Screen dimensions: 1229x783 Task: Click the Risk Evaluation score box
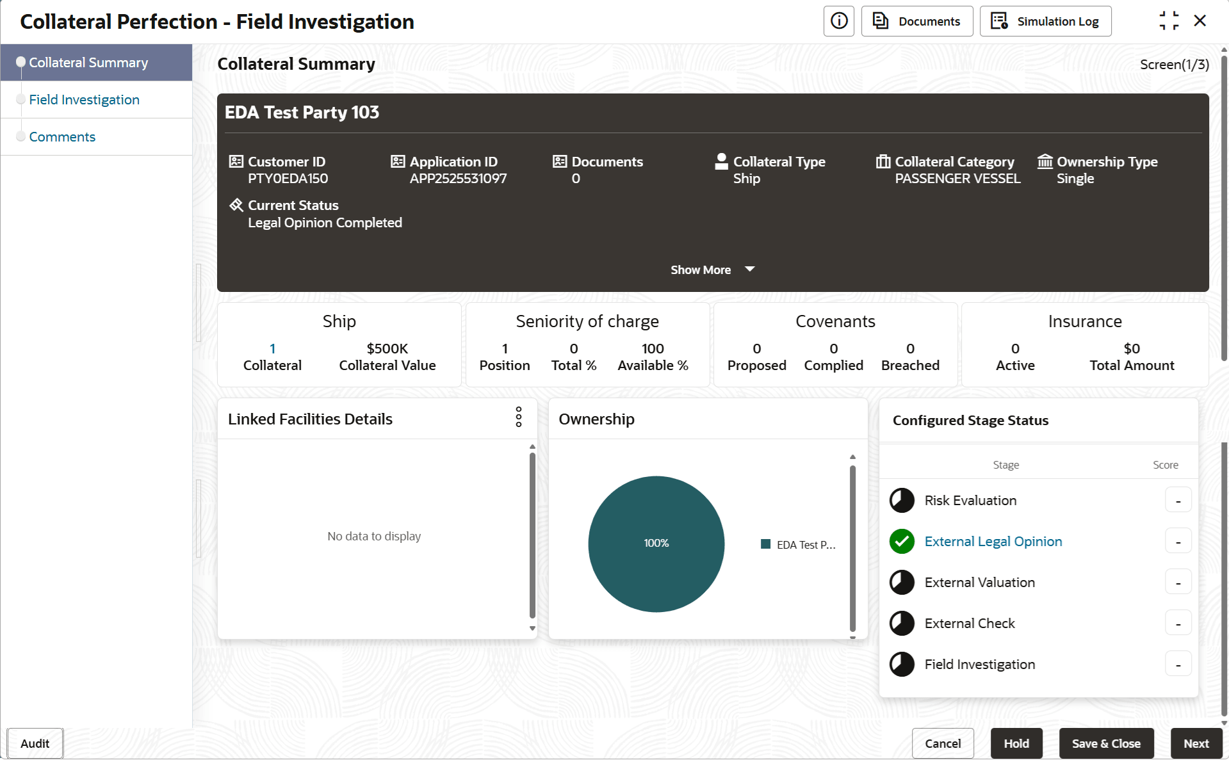coord(1178,501)
